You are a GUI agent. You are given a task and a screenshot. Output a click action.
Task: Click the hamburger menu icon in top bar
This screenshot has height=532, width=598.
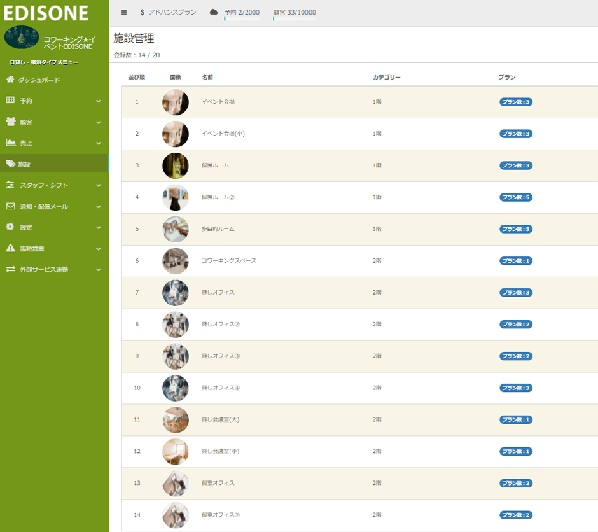pos(123,12)
